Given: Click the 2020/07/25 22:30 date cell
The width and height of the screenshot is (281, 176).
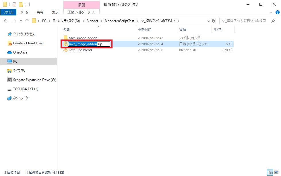Looking at the screenshot, I should [x=150, y=50].
